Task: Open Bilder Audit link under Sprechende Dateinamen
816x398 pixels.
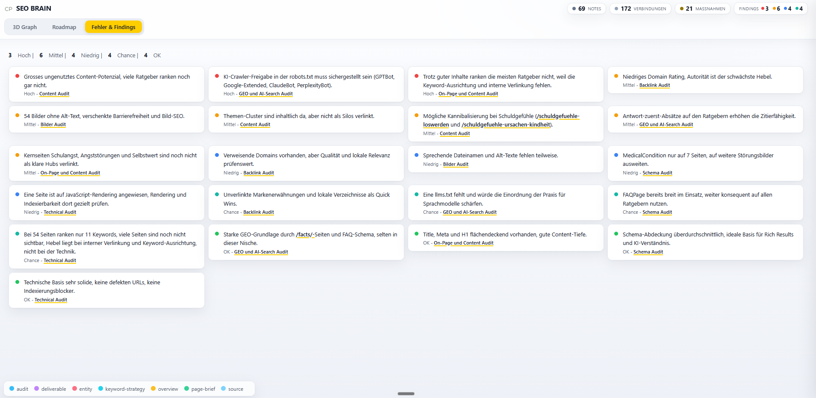Action: [x=456, y=165]
